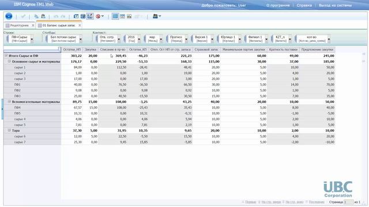Click the left side panel expand handle

2,109
